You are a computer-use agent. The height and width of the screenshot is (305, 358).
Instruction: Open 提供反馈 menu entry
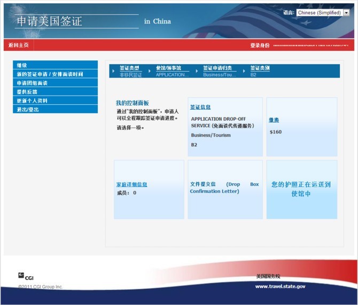pyautogui.click(x=55, y=92)
